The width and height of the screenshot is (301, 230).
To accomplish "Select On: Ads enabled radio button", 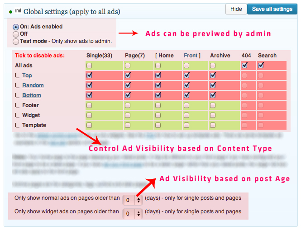I will tap(16, 27).
